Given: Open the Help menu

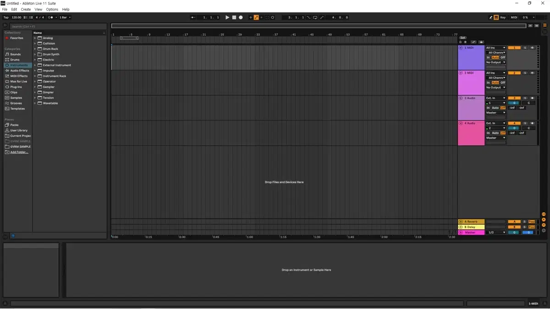Looking at the screenshot, I should (66, 9).
